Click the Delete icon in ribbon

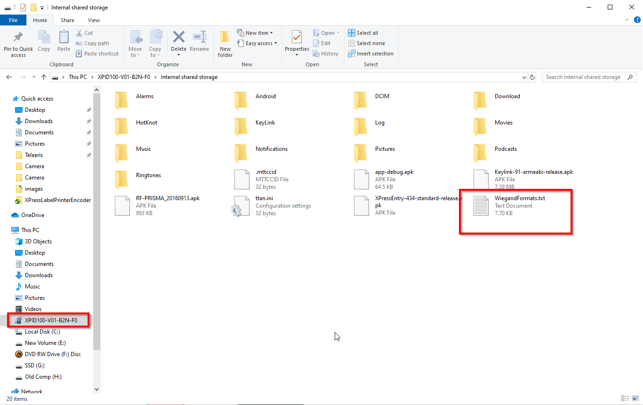click(178, 38)
